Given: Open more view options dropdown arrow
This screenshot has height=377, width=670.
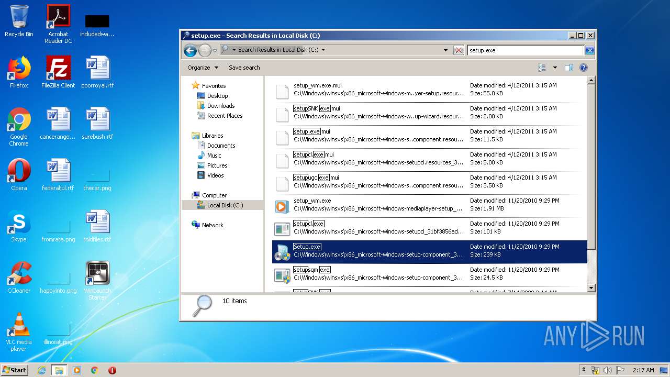Looking at the screenshot, I should coord(555,68).
